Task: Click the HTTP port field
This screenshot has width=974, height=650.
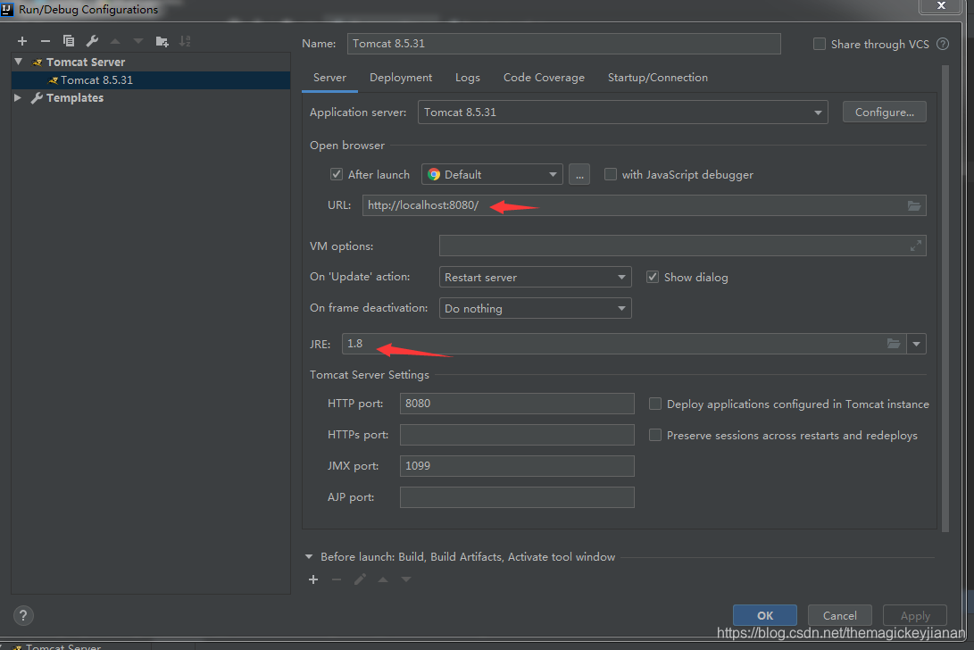Action: tap(517, 404)
